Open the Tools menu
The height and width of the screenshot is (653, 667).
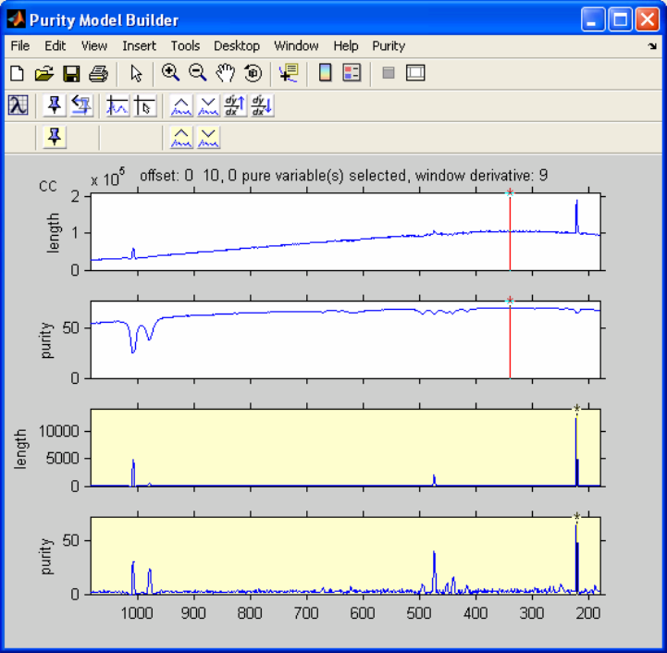point(185,45)
